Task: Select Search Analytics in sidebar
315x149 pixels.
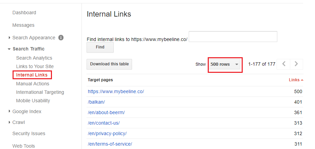Action: 34,58
